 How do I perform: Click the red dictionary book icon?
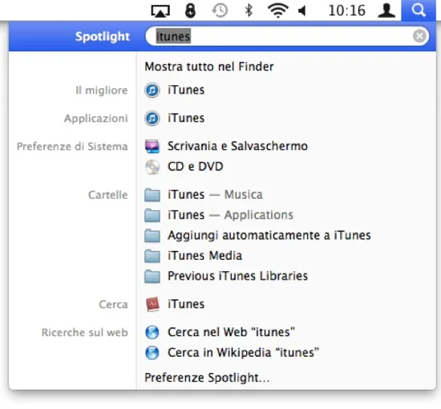(x=152, y=305)
